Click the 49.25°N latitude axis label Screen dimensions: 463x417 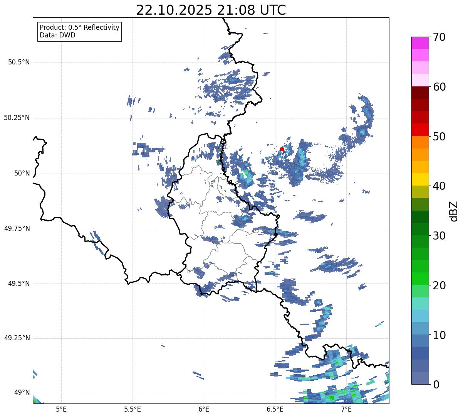click(17, 338)
